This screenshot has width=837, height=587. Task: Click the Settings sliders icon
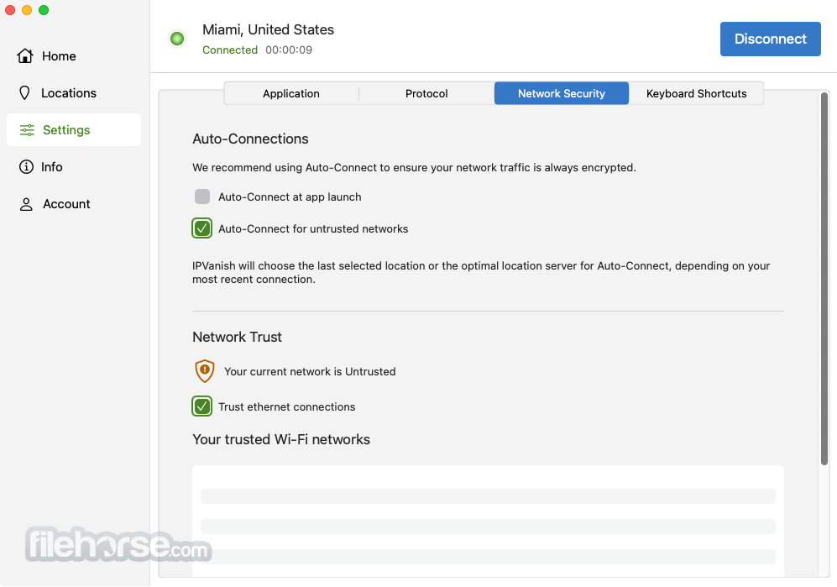[27, 130]
